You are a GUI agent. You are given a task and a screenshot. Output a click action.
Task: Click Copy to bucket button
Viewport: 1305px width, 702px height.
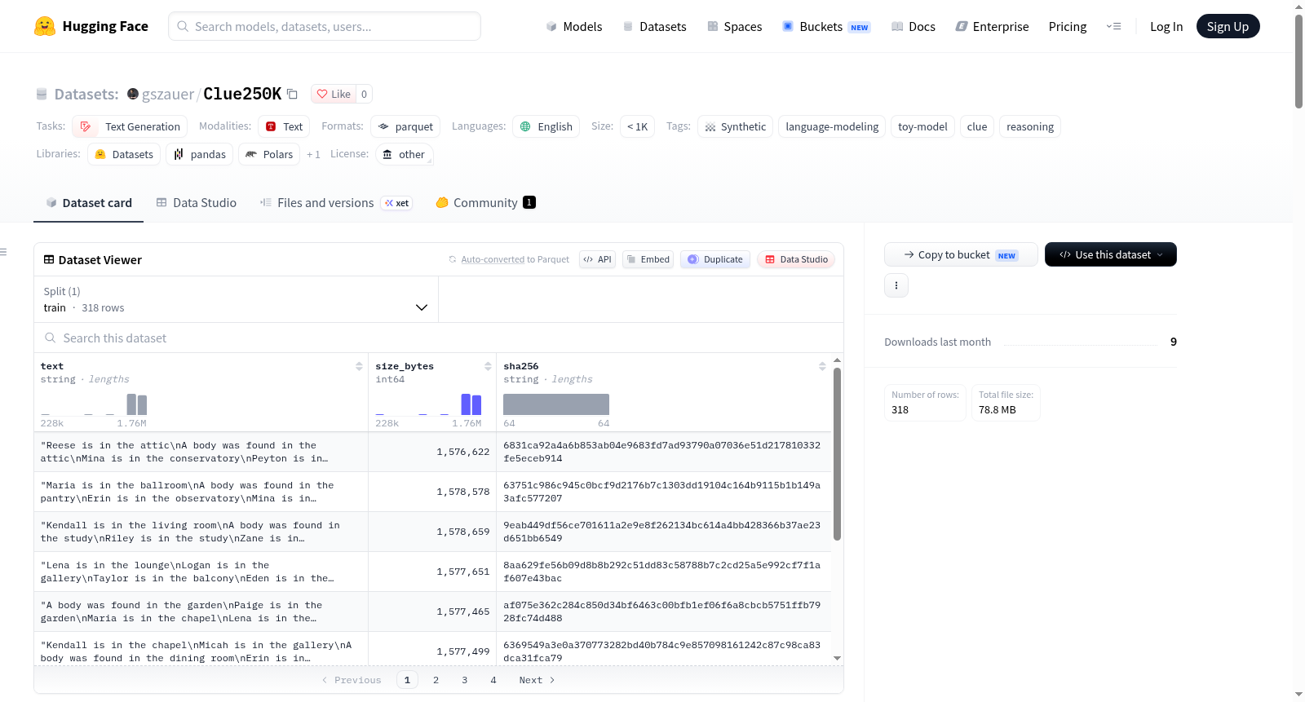click(x=961, y=254)
